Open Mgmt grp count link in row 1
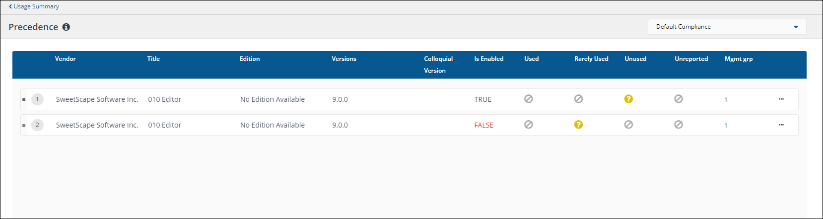Viewport: 823px width, 219px height. click(726, 100)
